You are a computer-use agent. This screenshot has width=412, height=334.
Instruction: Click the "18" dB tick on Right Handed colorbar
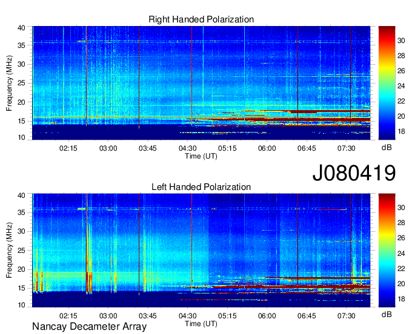[x=401, y=131]
